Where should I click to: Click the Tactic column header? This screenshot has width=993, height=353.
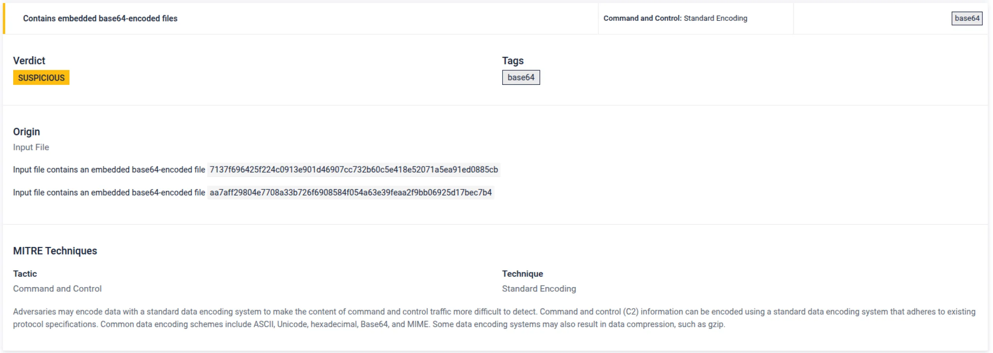click(x=25, y=274)
